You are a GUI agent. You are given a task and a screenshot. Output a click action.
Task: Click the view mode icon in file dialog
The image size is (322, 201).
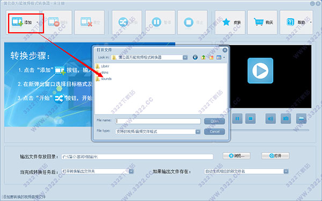coord(219,58)
